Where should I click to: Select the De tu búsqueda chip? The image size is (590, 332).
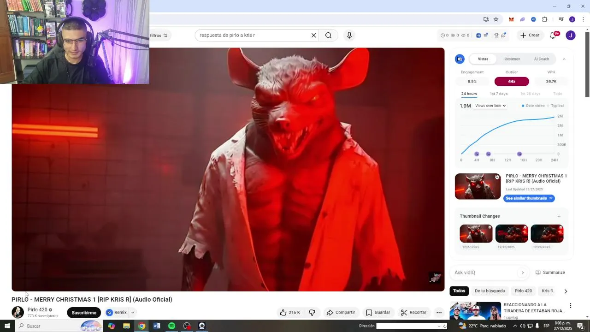point(490,291)
